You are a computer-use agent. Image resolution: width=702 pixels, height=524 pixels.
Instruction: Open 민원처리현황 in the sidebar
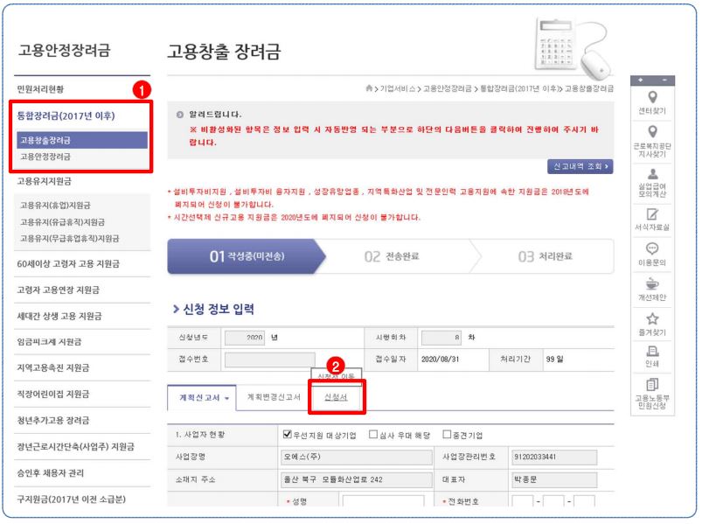point(40,89)
